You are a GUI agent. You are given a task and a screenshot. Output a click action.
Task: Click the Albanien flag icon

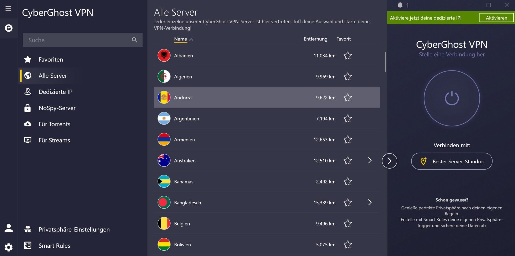tap(164, 55)
